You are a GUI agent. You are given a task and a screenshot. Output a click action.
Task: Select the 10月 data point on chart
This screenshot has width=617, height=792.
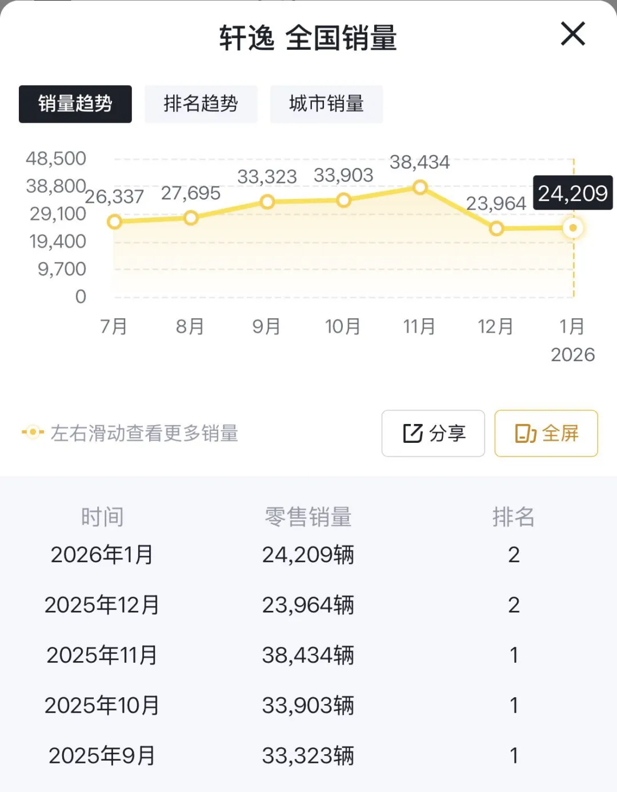[x=343, y=200]
